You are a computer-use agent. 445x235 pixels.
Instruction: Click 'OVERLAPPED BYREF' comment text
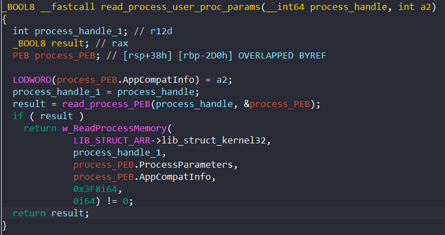click(x=282, y=56)
